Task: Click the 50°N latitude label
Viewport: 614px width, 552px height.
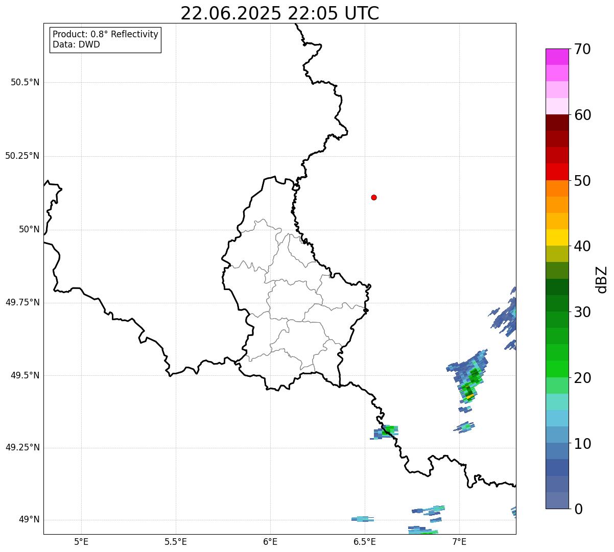Action: click(x=30, y=229)
